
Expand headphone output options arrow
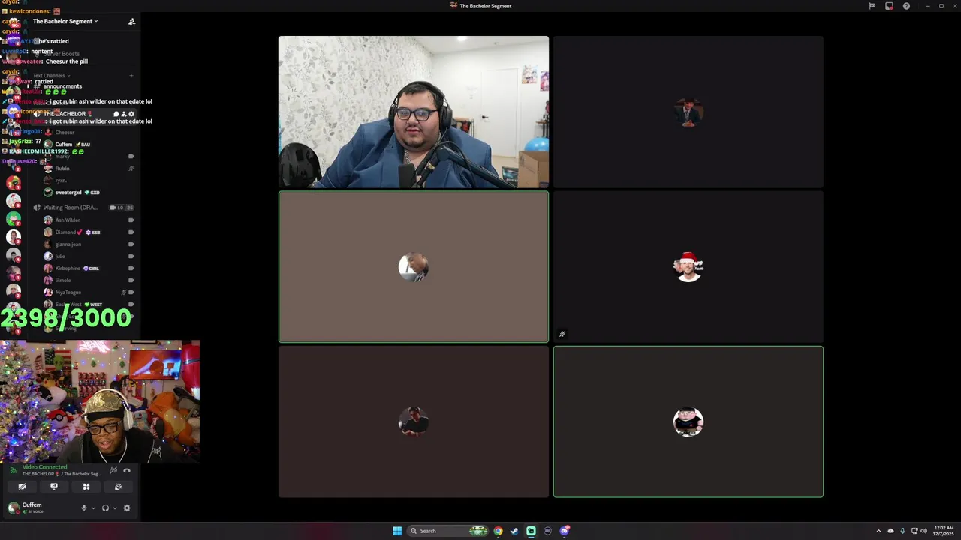(x=114, y=508)
